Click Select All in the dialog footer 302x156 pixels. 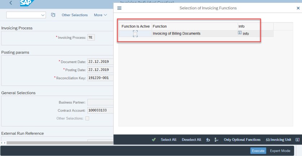pyautogui.click(x=169, y=139)
